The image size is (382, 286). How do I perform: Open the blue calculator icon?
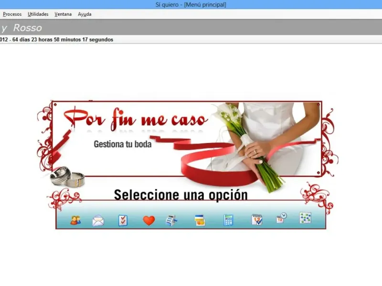228,220
